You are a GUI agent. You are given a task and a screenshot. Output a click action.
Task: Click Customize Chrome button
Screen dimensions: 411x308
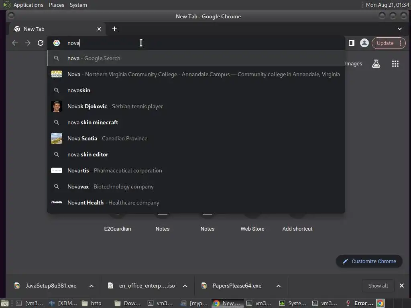click(369, 261)
